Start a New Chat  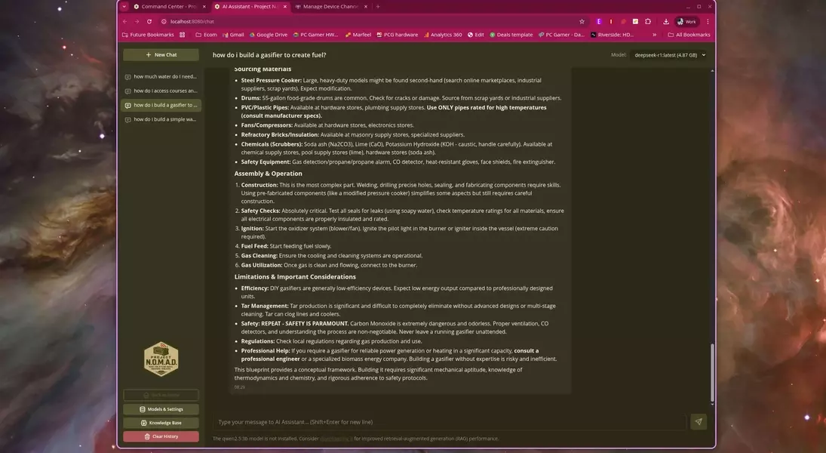click(161, 55)
